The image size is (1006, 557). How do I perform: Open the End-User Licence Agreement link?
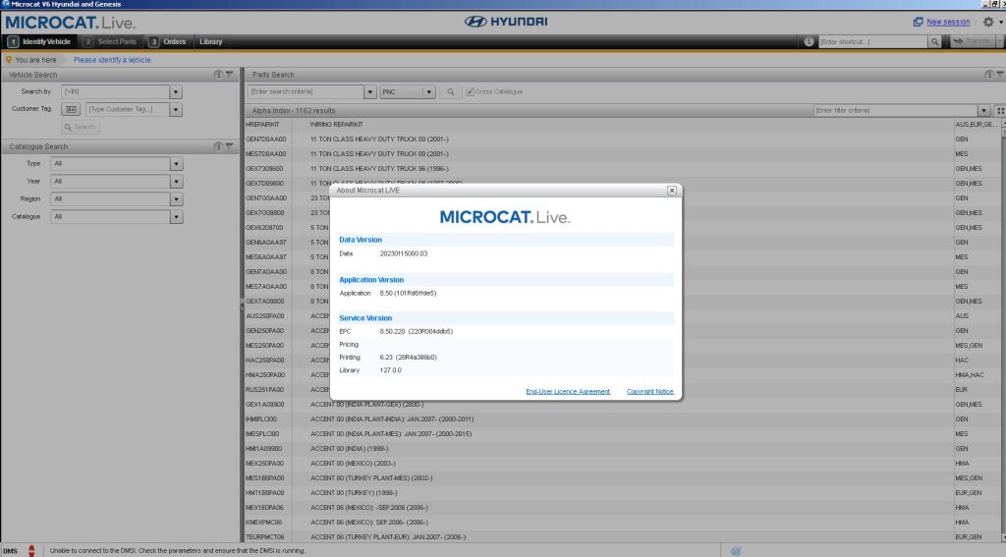568,391
